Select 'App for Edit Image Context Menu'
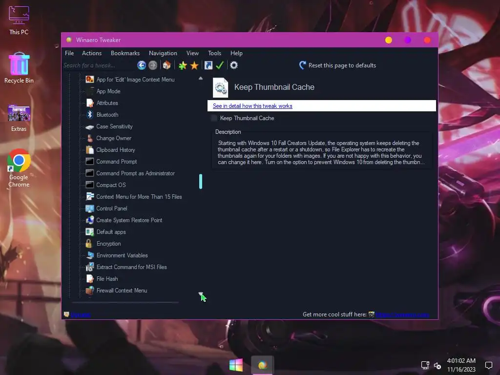The width and height of the screenshot is (500, 375). (x=136, y=80)
